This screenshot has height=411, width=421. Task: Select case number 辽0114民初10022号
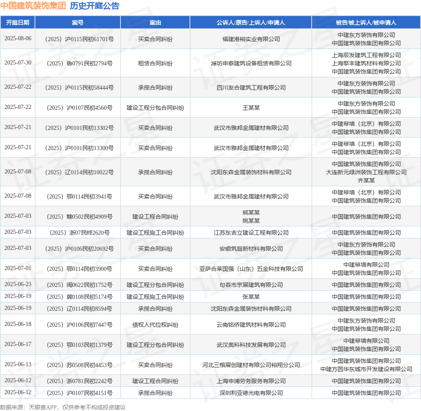(x=79, y=172)
